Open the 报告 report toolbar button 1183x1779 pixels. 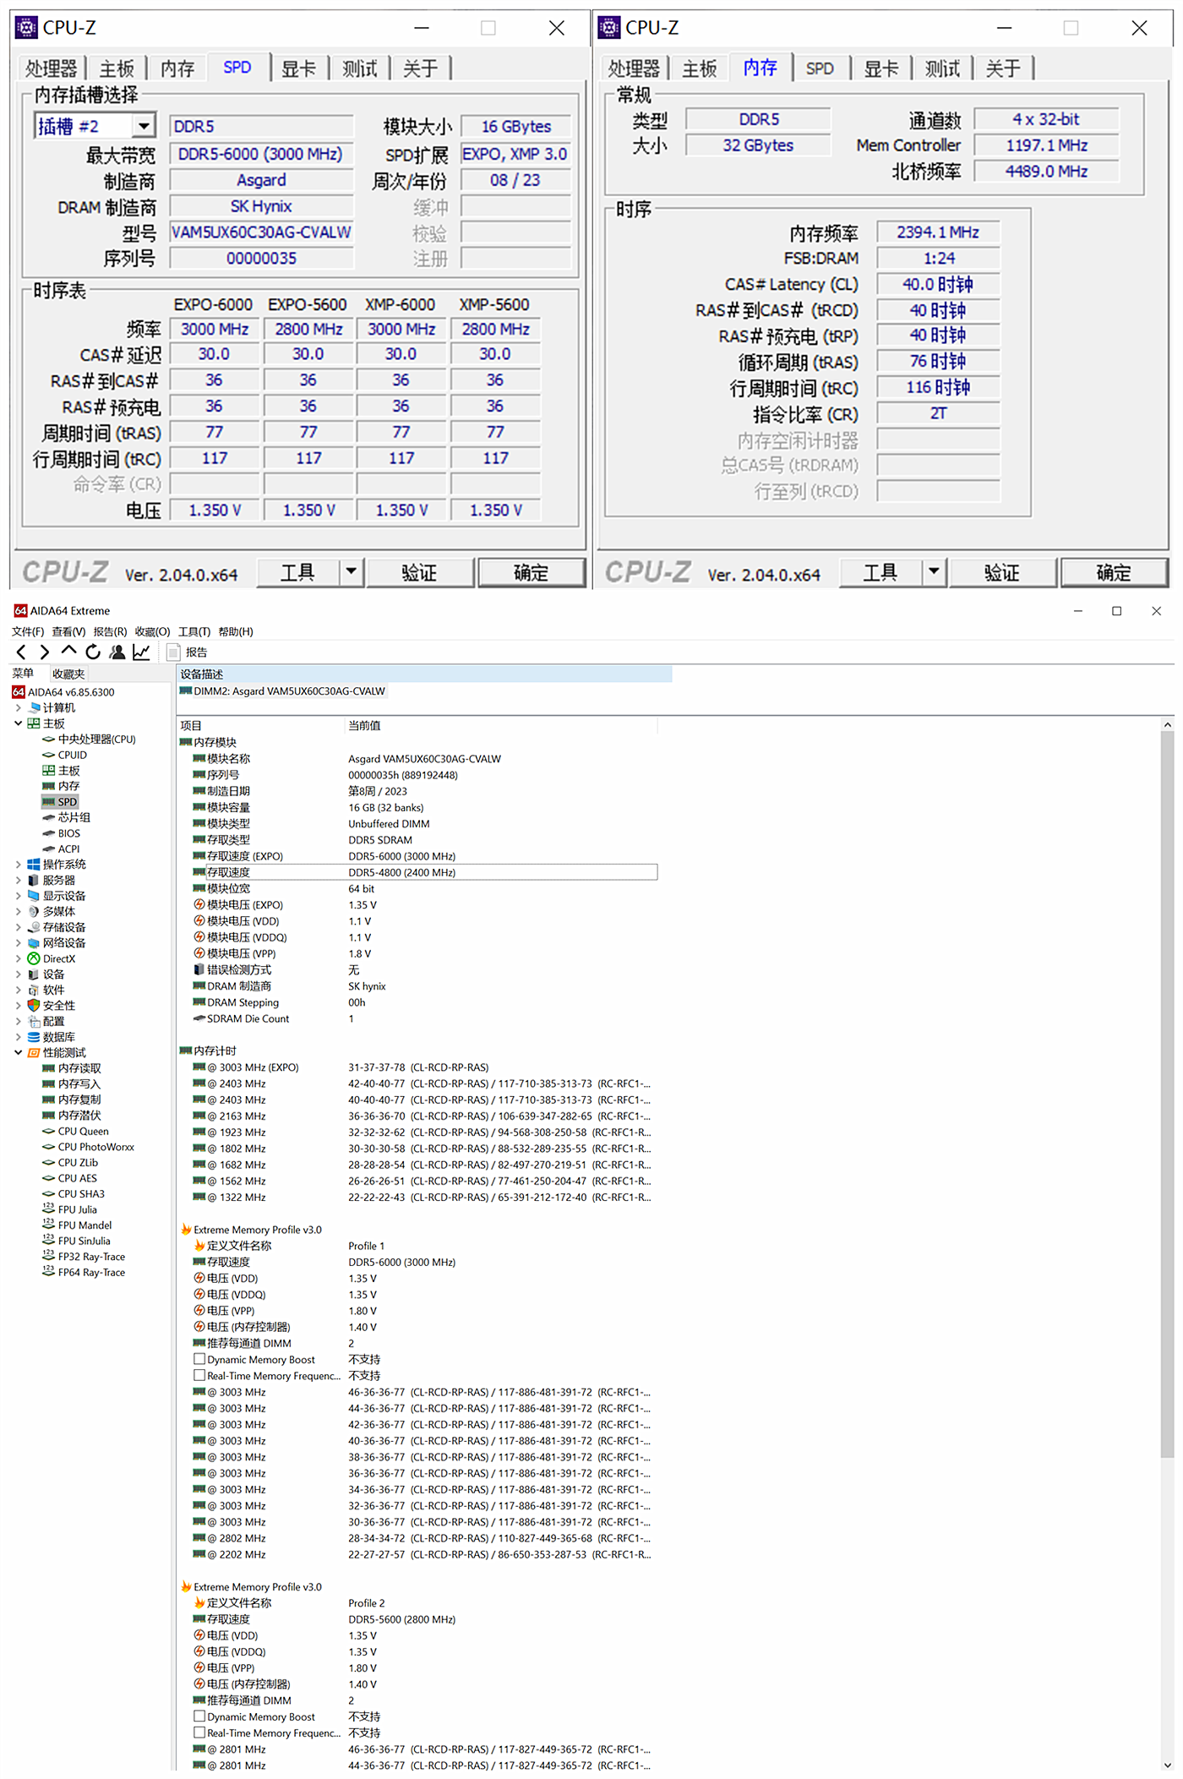click(x=187, y=652)
